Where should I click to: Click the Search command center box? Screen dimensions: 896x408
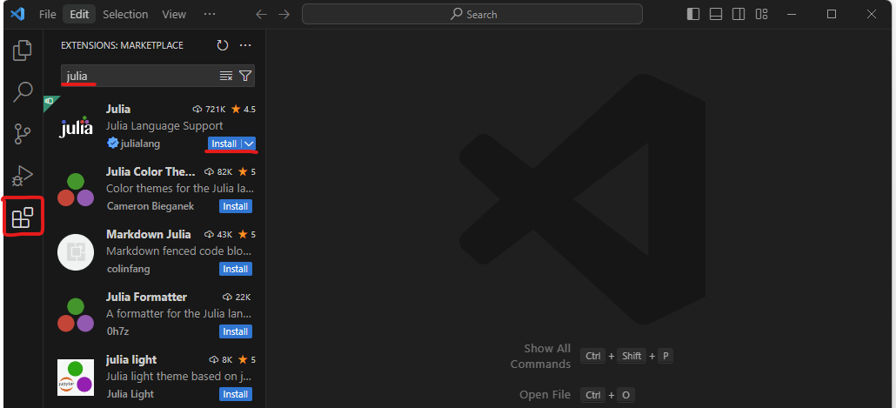472,14
